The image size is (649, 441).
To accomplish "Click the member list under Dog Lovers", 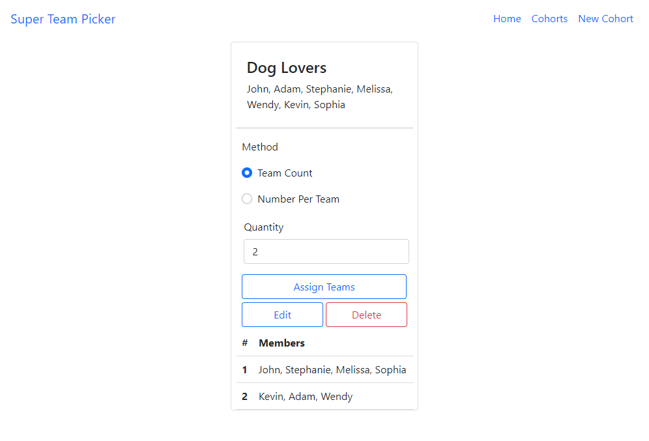I will [319, 96].
